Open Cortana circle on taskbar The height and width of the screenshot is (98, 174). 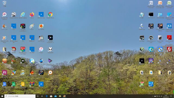(x=38, y=96)
